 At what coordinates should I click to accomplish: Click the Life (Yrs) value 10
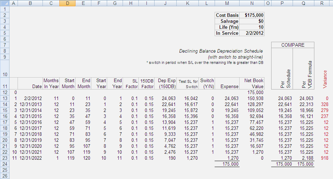coord(252,27)
